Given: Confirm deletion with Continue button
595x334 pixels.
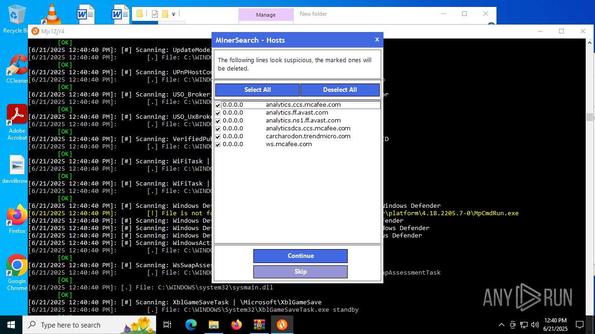Looking at the screenshot, I should click(x=300, y=256).
